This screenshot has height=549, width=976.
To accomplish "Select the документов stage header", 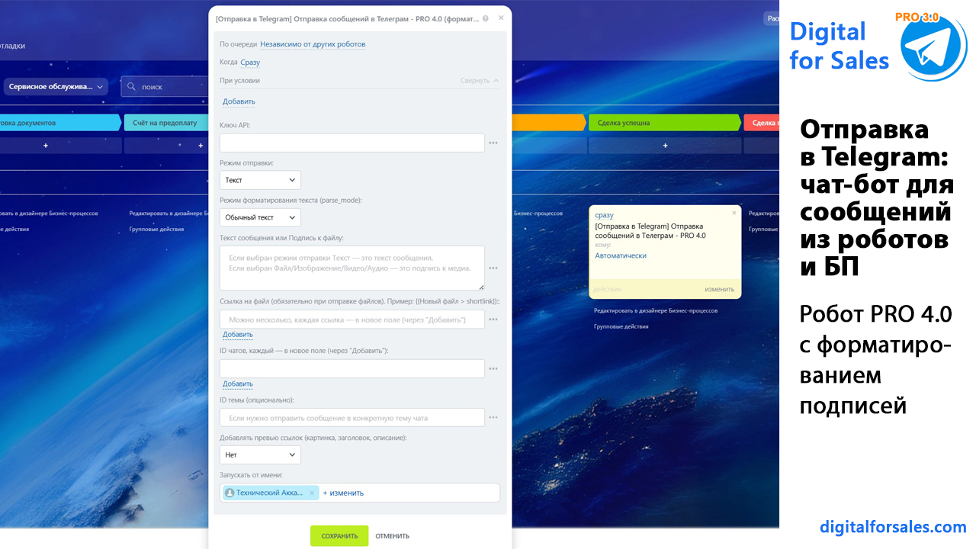I will pyautogui.click(x=60, y=122).
